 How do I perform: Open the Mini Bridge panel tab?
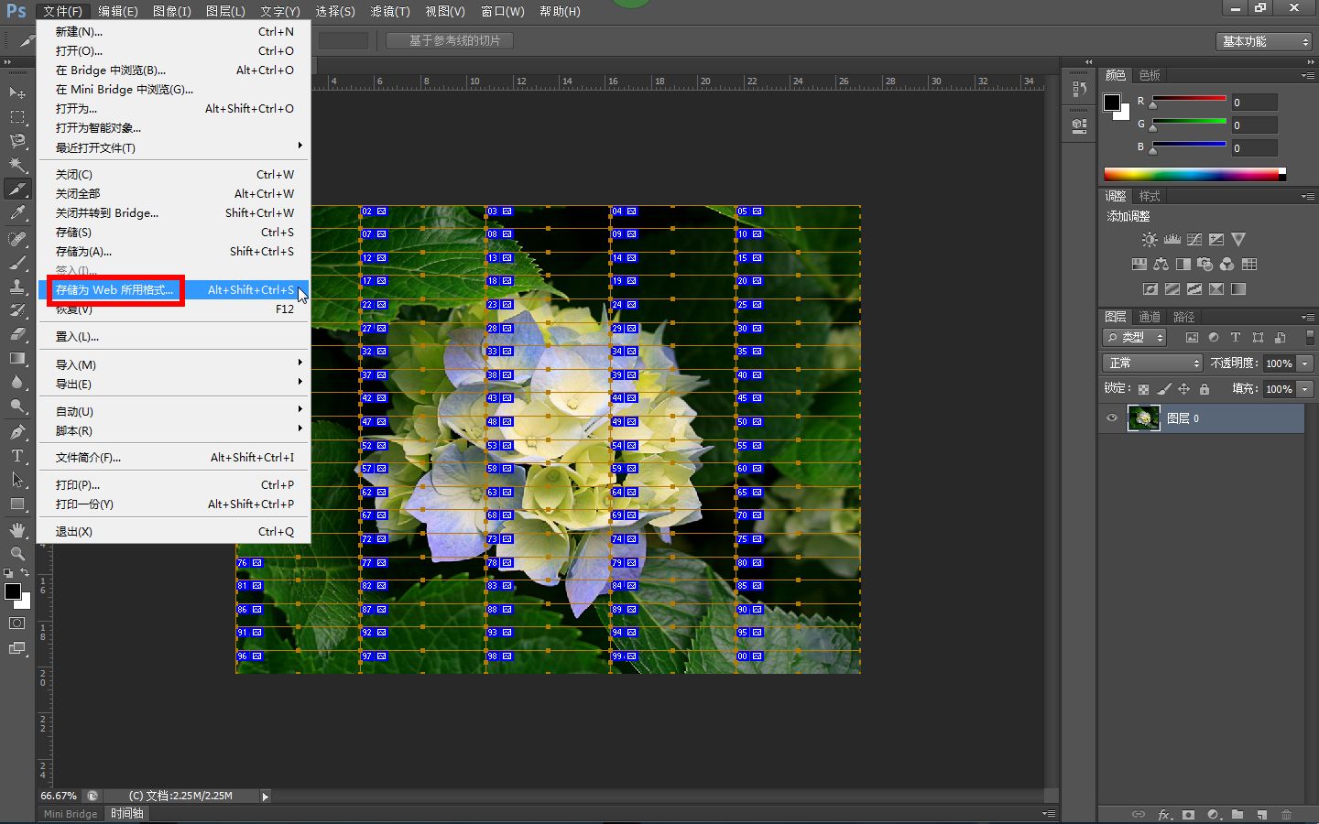coord(71,814)
